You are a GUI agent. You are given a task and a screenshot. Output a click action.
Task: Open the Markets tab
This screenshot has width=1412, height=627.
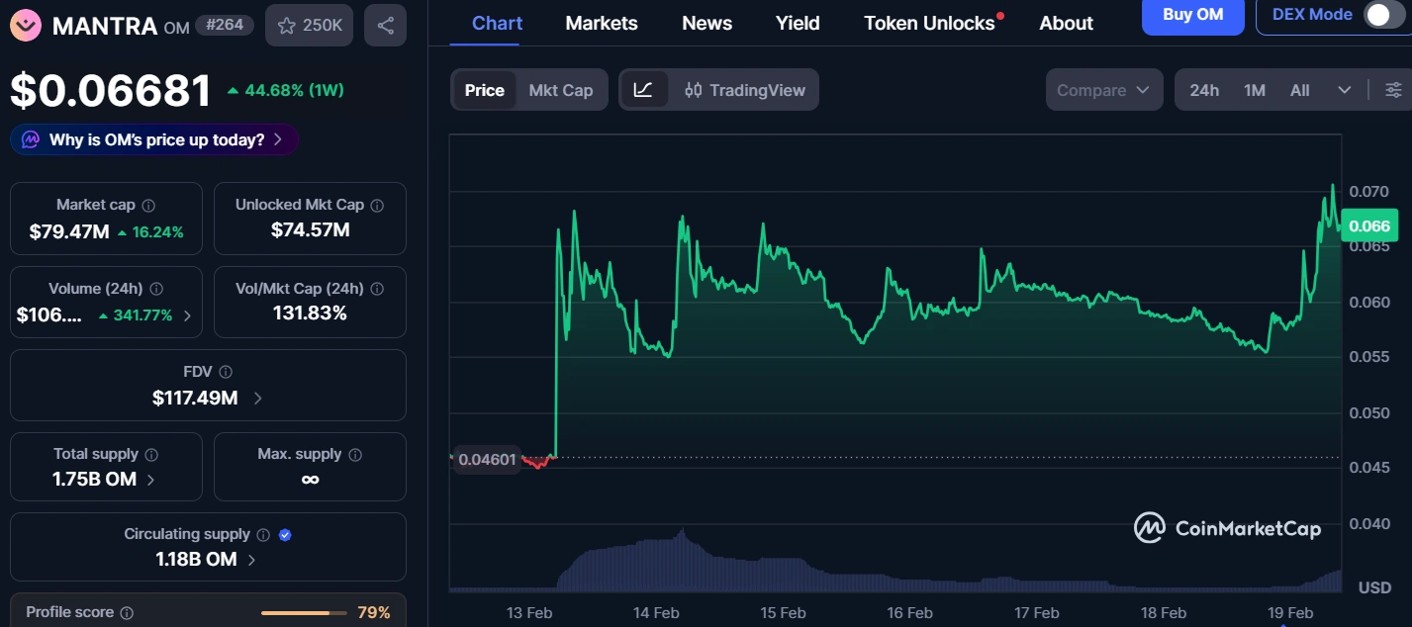(602, 23)
